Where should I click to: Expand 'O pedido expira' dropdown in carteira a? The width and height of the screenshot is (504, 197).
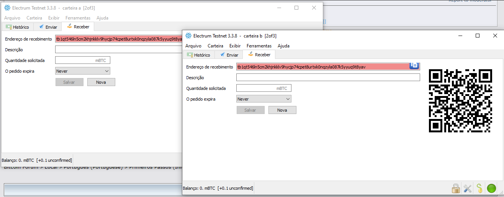point(83,71)
